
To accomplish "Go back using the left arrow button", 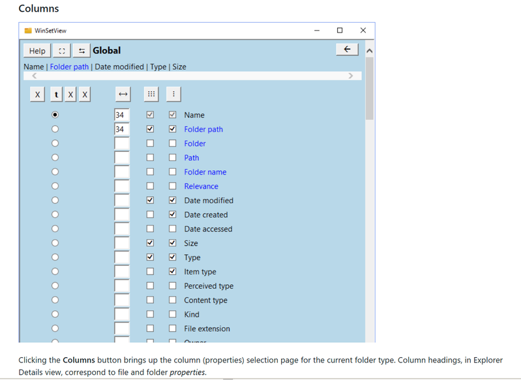I will [347, 50].
